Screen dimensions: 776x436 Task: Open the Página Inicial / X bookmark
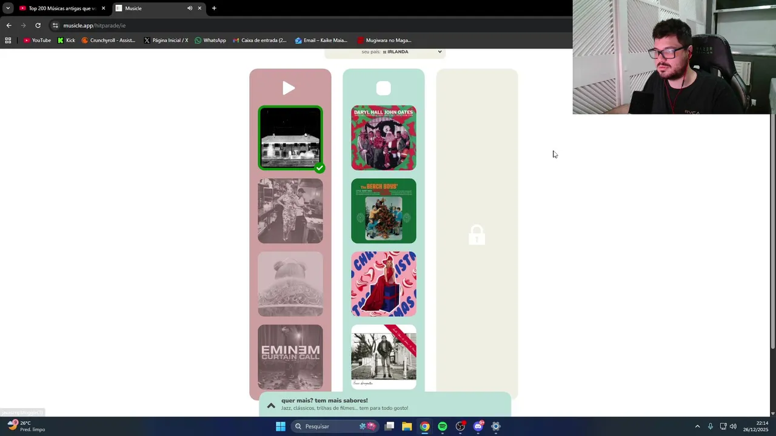tap(166, 41)
